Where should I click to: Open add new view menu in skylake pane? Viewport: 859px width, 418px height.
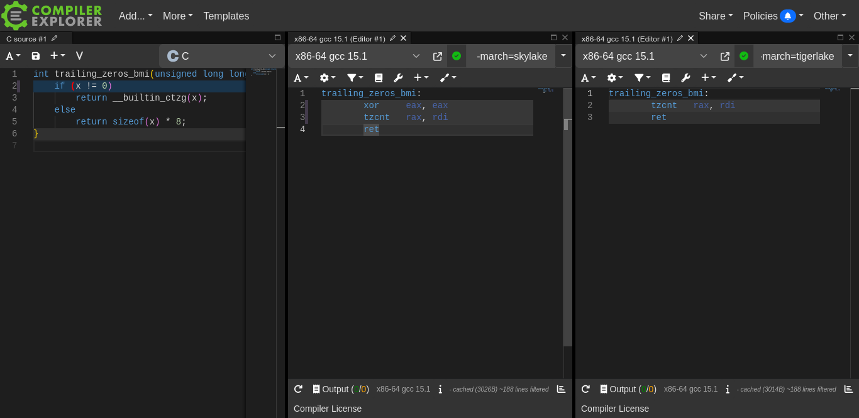click(x=421, y=78)
